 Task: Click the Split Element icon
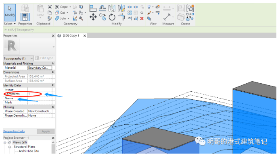coord(130,7)
